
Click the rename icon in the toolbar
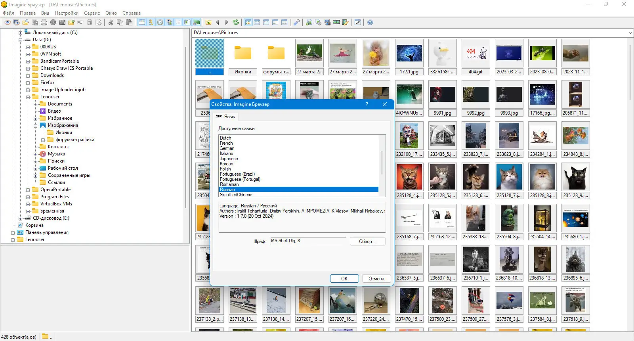click(80, 23)
